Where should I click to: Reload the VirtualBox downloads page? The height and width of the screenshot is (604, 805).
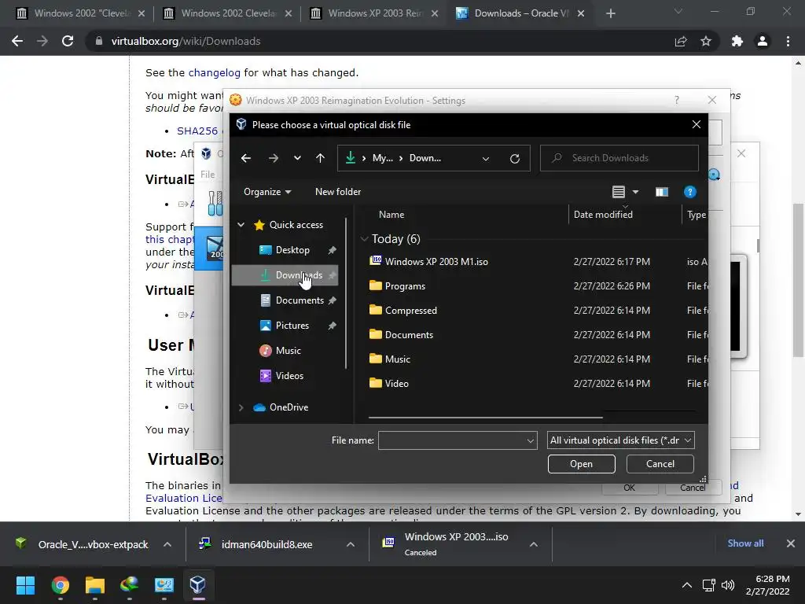tap(68, 41)
